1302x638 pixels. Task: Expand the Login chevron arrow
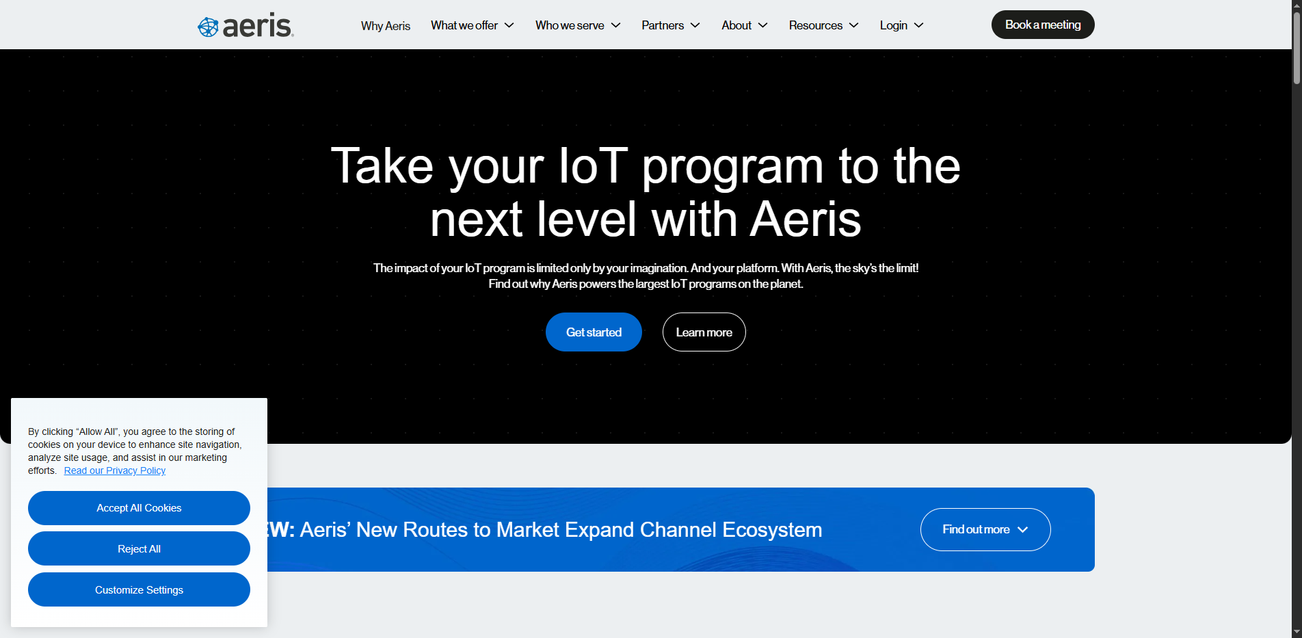point(918,25)
